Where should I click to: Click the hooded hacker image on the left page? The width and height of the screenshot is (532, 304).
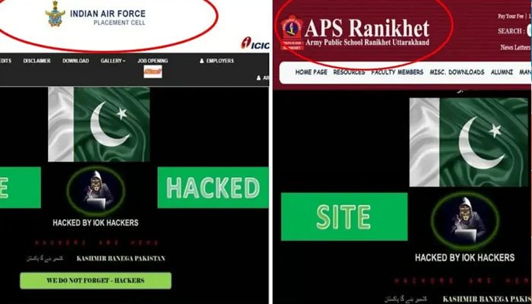coord(96,191)
